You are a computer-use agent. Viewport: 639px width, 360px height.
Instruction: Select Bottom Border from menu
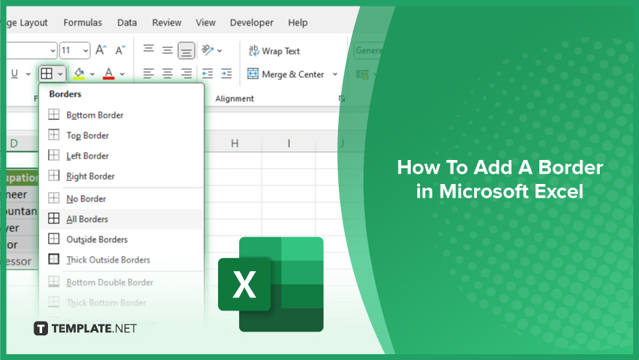coord(121,115)
